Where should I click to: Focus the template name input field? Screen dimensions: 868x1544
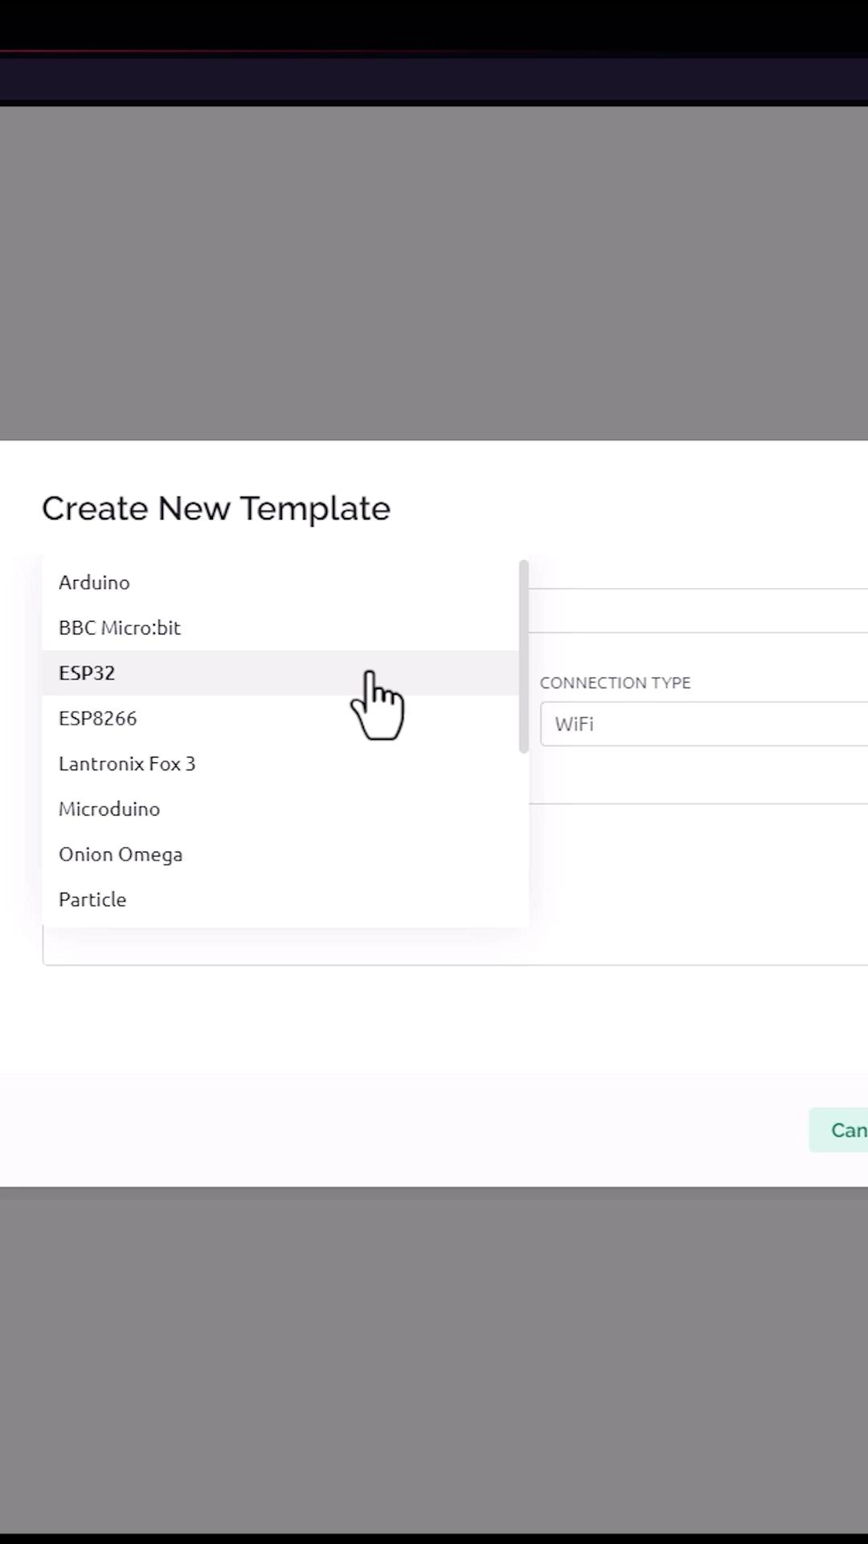pos(698,610)
